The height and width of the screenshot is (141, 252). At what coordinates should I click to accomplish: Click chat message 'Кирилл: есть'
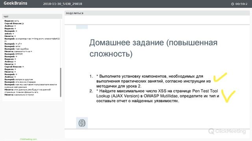[x=12, y=21]
